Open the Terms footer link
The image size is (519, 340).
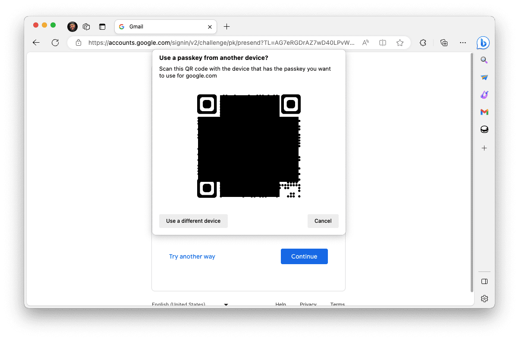[337, 305]
